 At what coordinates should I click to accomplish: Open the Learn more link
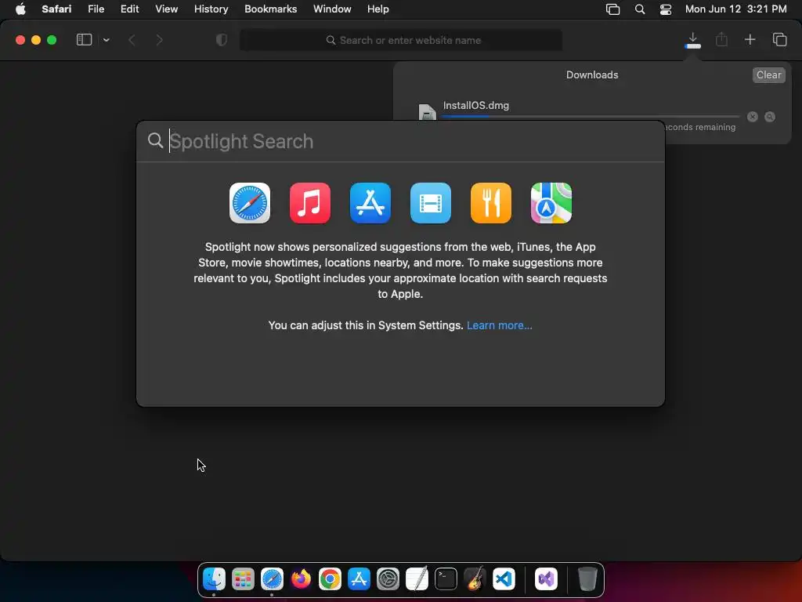click(x=499, y=325)
